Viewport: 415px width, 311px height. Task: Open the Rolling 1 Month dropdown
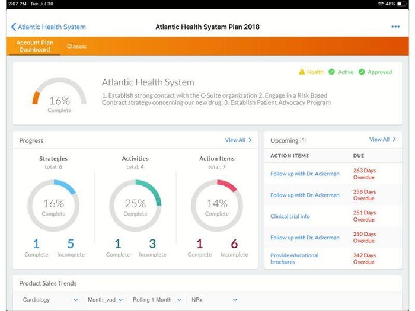tap(157, 300)
